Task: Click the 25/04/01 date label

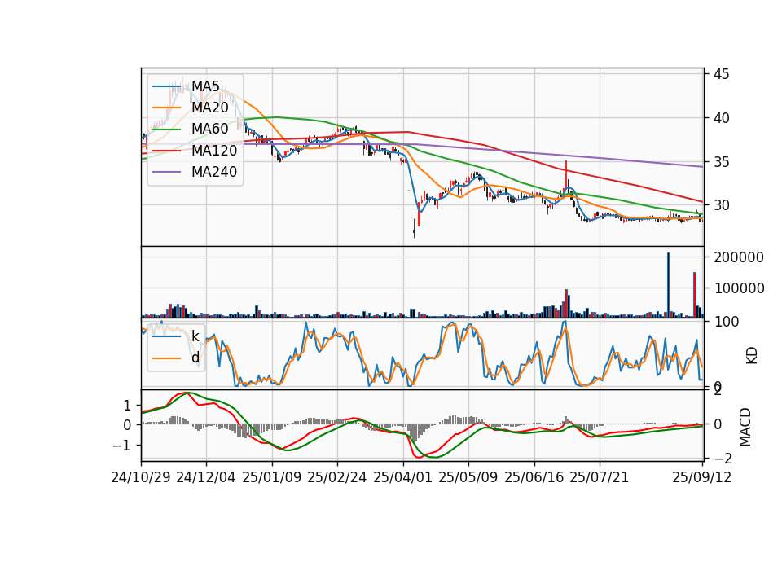Action: click(403, 477)
